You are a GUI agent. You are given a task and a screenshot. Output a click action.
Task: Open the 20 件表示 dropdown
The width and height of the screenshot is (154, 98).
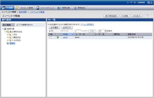coord(103,31)
